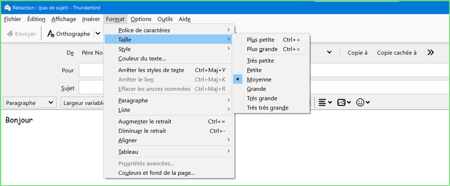Image resolution: width=450 pixels, height=186 pixels.
Task: Open the smiley emoticon picker
Action: pos(360,102)
